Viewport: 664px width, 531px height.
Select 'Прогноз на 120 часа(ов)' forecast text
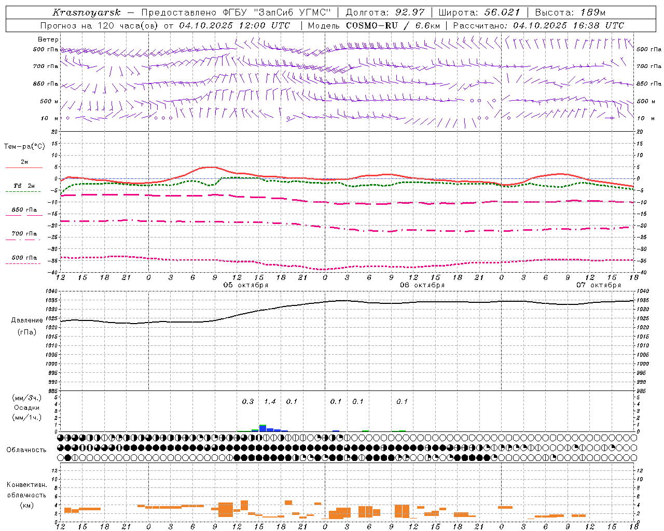100,25
